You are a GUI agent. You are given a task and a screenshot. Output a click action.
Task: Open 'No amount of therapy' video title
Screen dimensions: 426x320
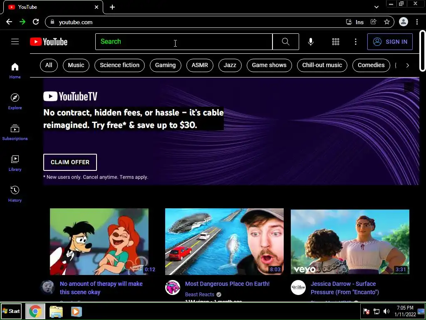(101, 288)
